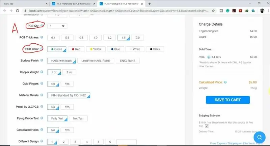Switch to the New Tab browser tab
This screenshot has height=146, width=270.
click(25, 4)
